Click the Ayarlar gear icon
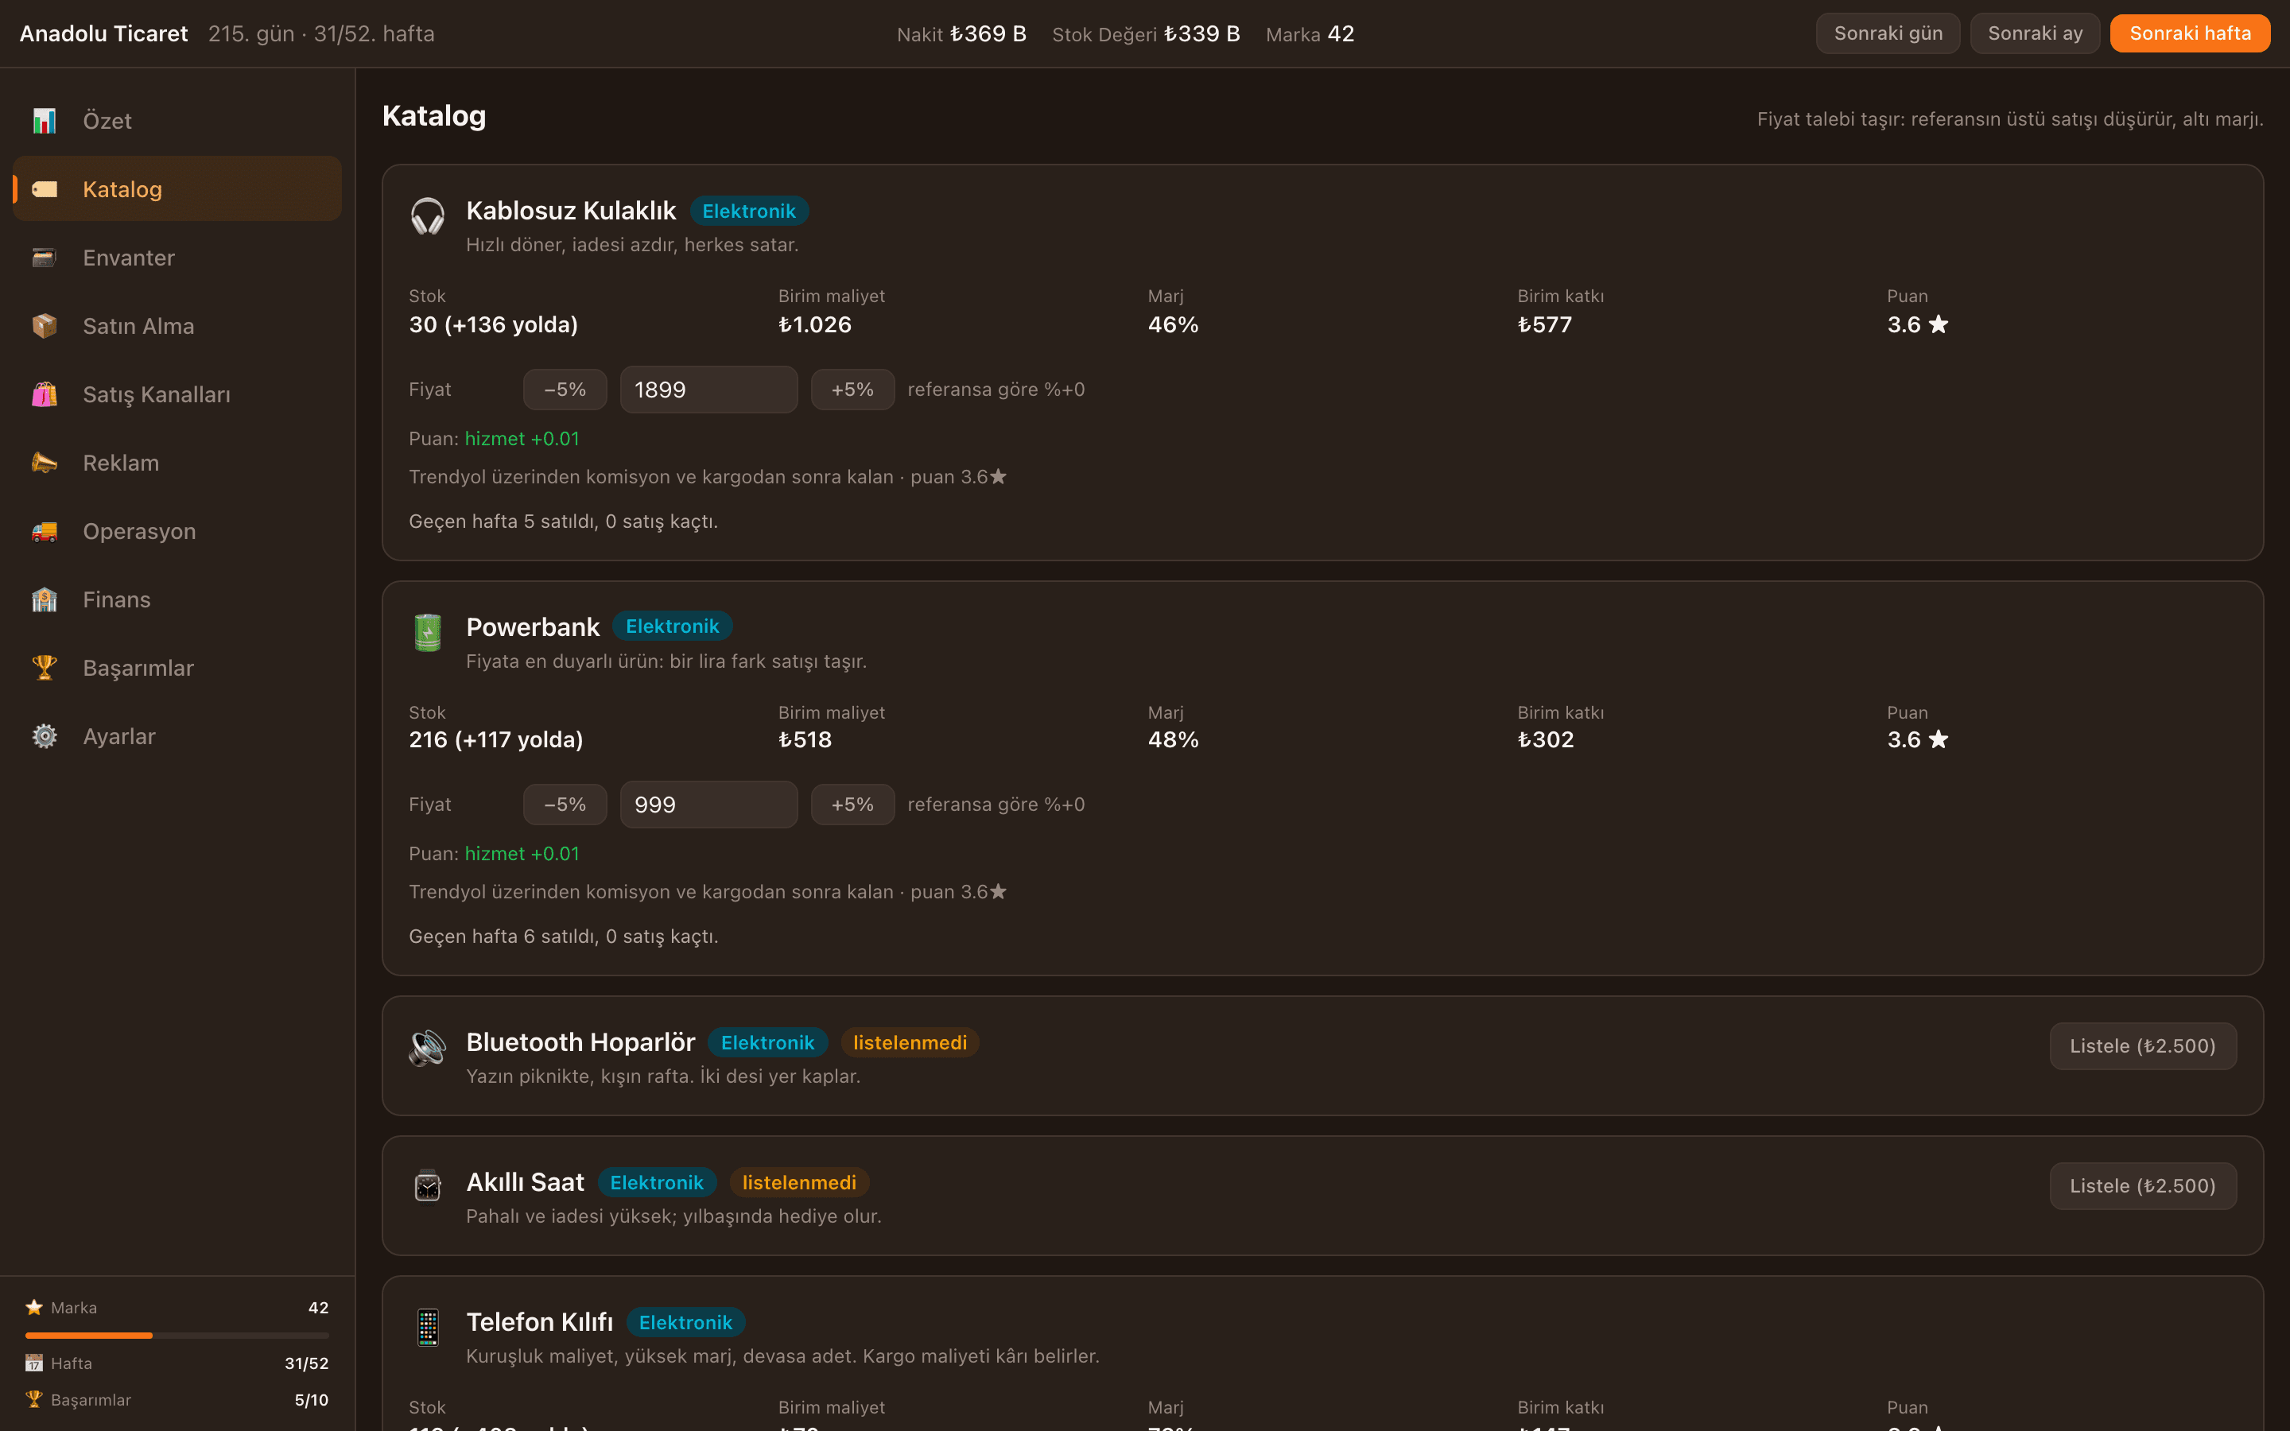 point(45,736)
